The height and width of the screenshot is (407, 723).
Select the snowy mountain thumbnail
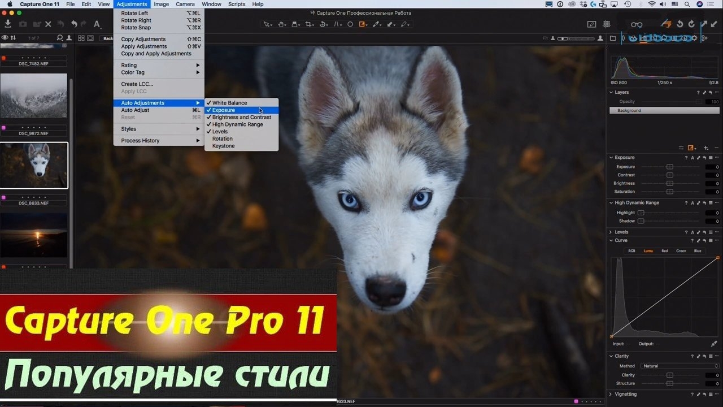33,96
